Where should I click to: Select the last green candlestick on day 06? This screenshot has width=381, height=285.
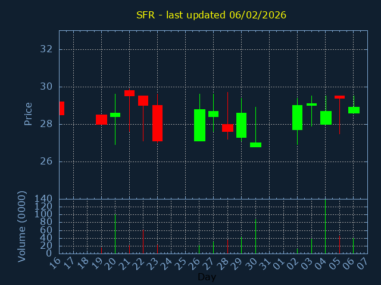[x=354, y=110]
